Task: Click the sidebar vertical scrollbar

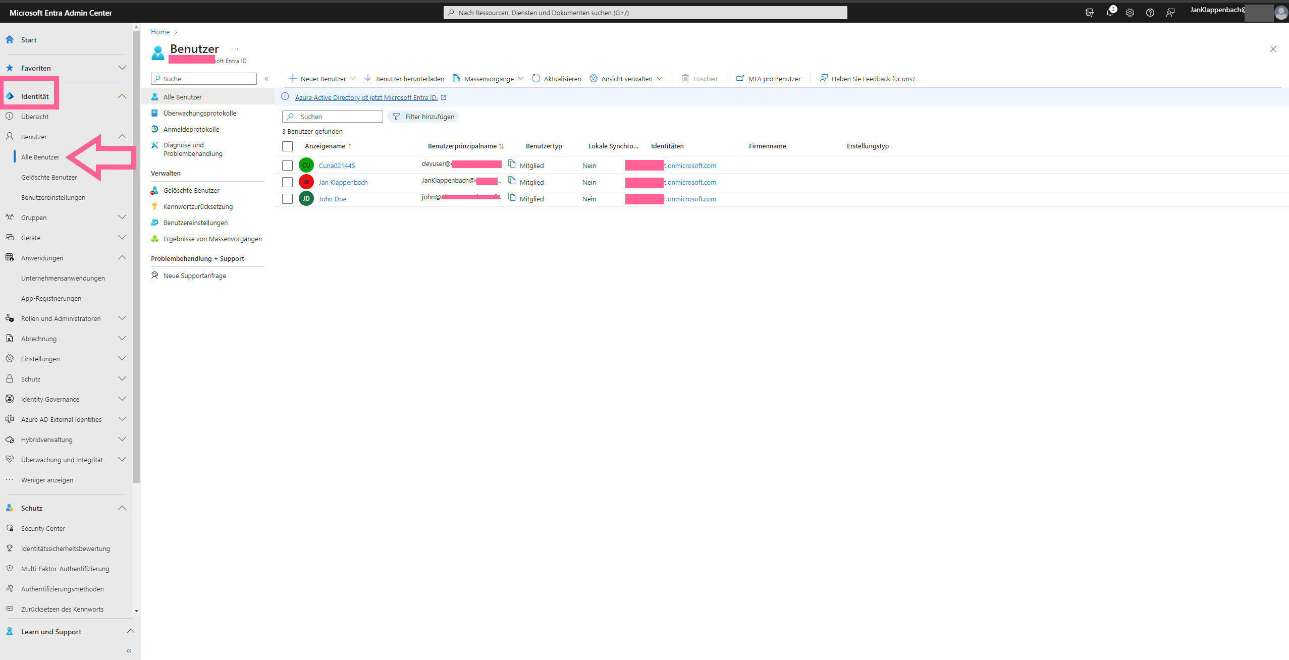Action: pyautogui.click(x=136, y=256)
